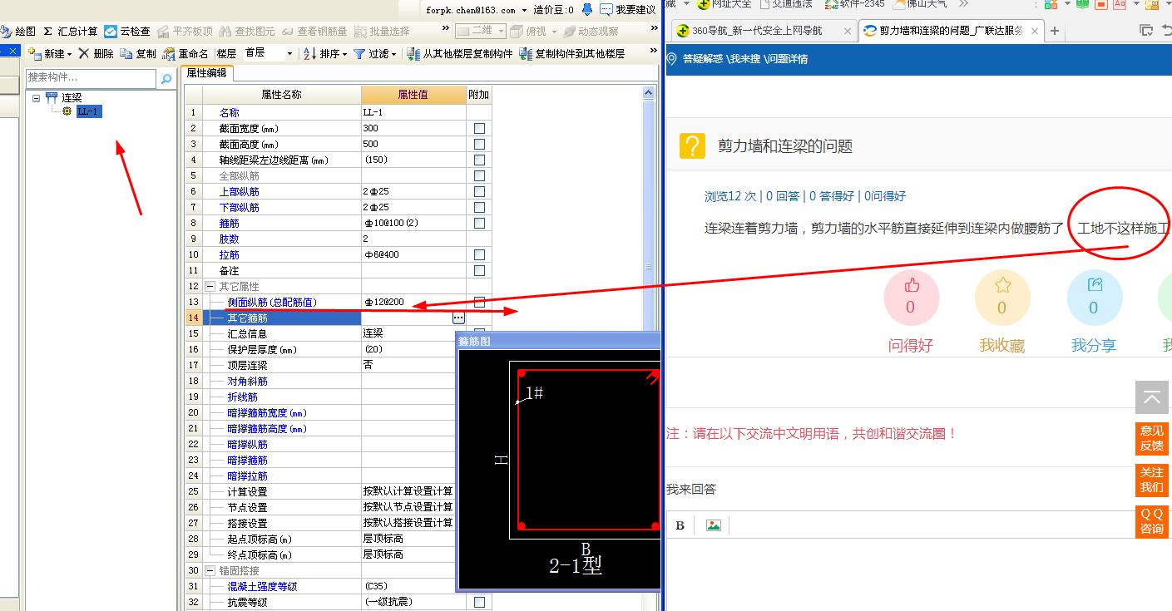Switch to 360导航 browser tab
This screenshot has height=611, width=1172.
click(763, 31)
